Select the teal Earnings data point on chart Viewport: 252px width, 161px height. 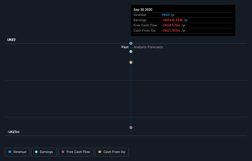coord(131,52)
